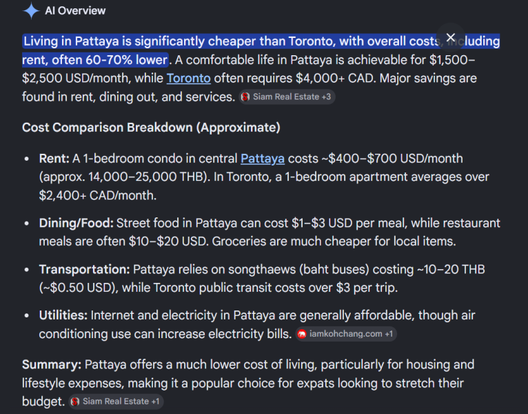Screen dimensions: 528x414
Task: Click the Siam Real Estate favicon beside +3
Action: pos(245,97)
